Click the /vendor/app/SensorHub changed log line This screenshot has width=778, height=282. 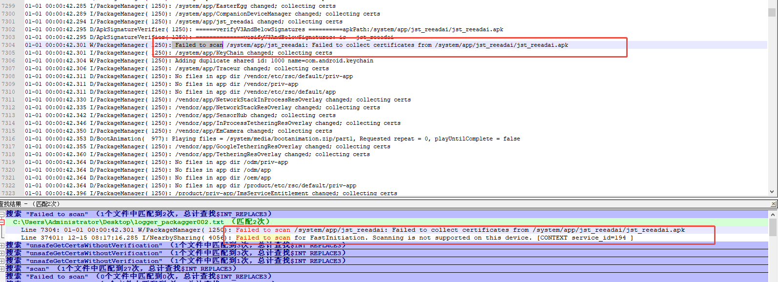180,115
